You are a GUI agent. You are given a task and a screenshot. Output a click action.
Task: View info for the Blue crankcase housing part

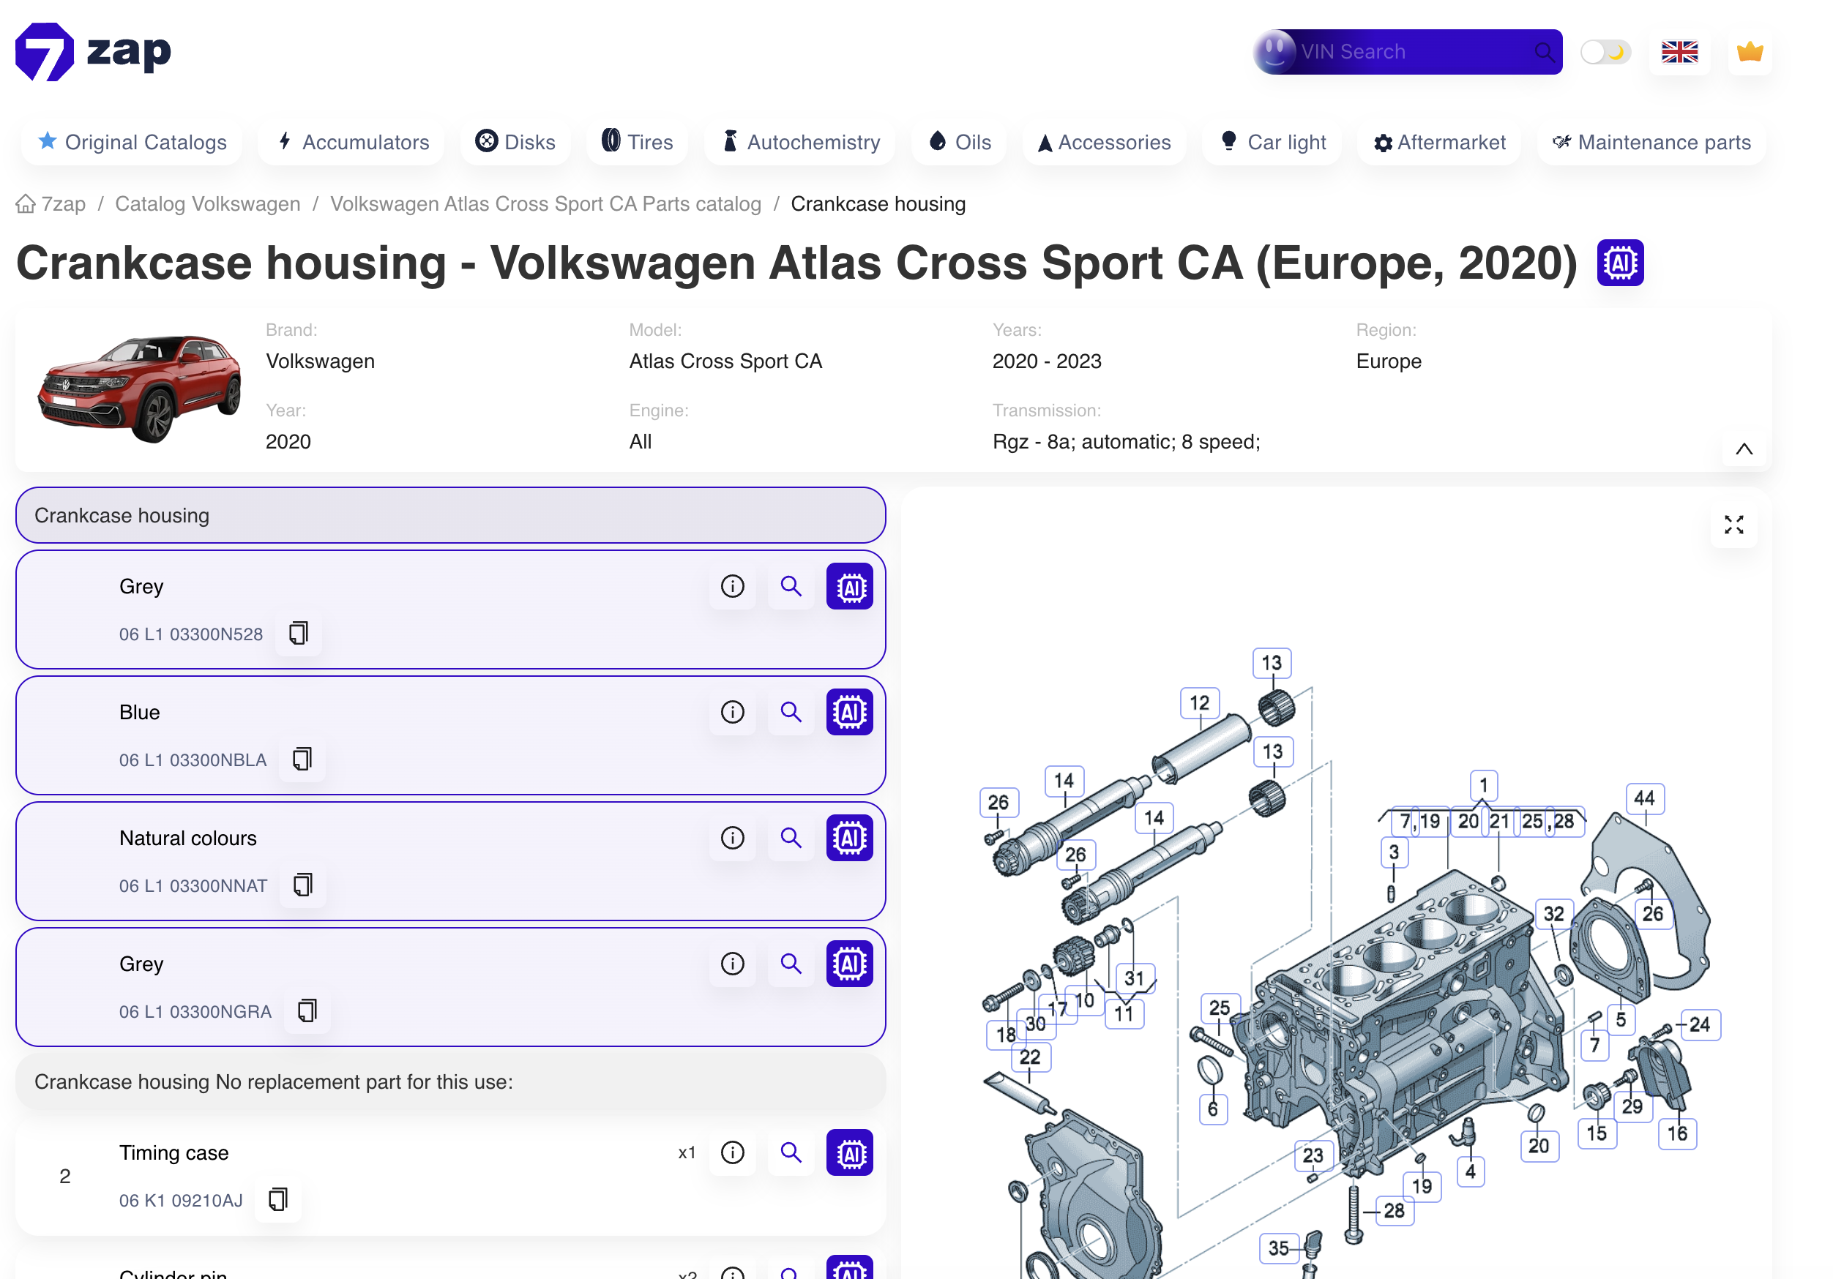tap(732, 713)
